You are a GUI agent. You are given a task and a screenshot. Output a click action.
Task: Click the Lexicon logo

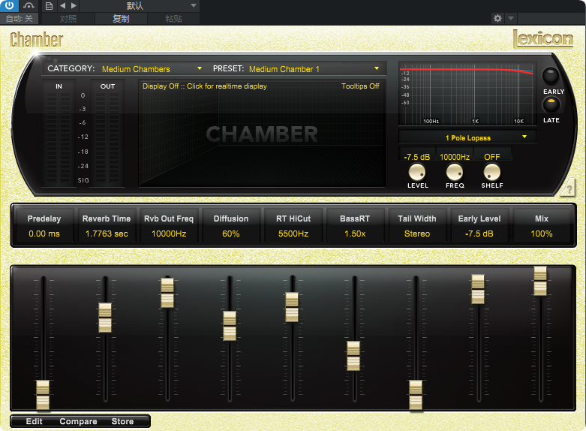point(543,39)
